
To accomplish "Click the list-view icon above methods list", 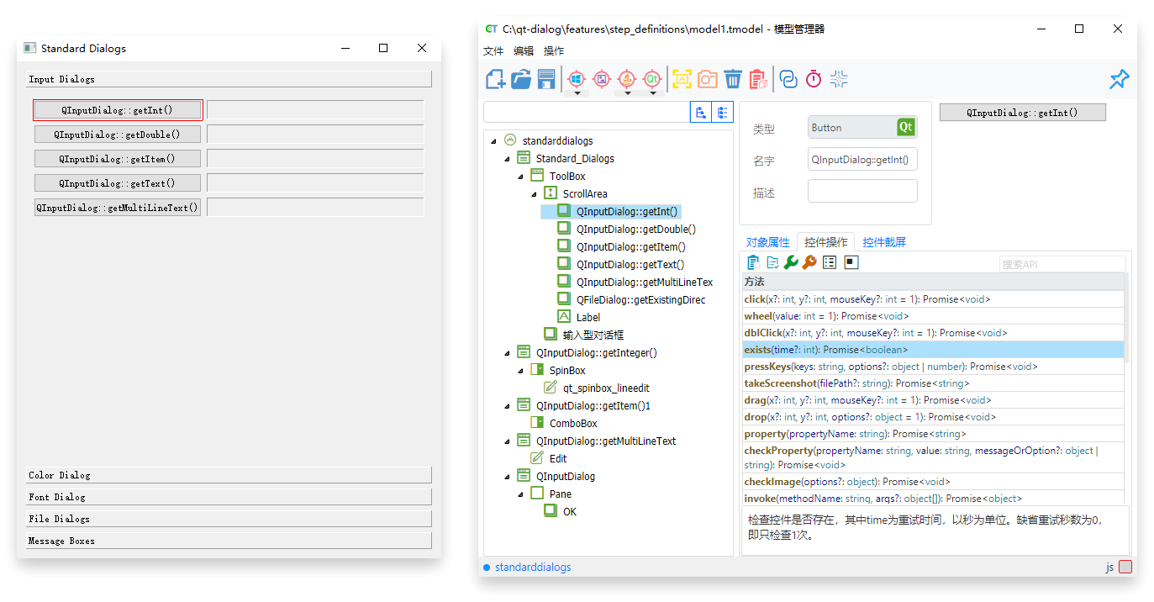I will (x=830, y=262).
